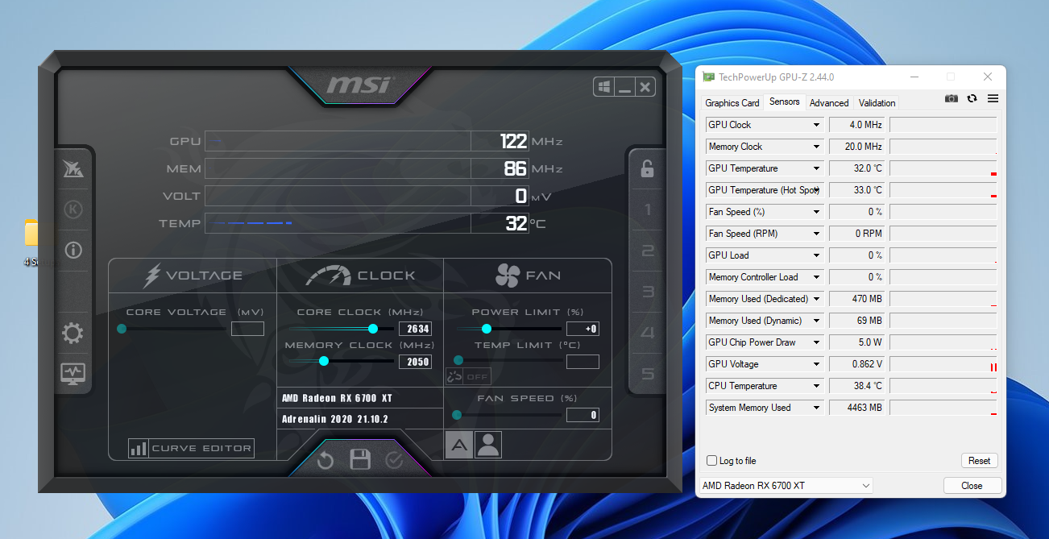The image size is (1049, 539).
Task: Click the GPU Chip Power Draw value 5.0 W
Action: click(857, 342)
